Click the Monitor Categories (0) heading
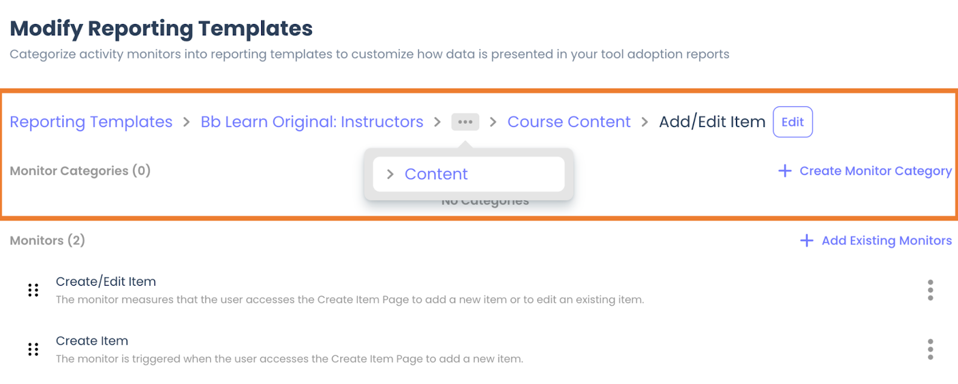This screenshot has width=958, height=384. tap(80, 171)
